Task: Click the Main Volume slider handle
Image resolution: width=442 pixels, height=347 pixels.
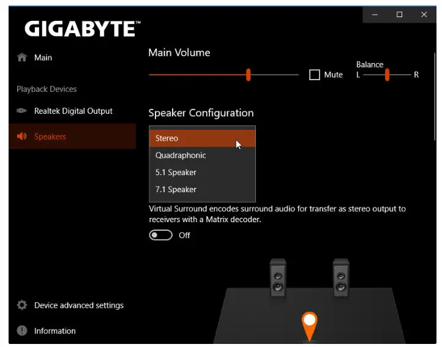Action: point(248,75)
